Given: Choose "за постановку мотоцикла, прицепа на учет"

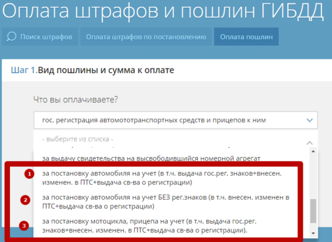Looking at the screenshot, I should click(149, 226).
